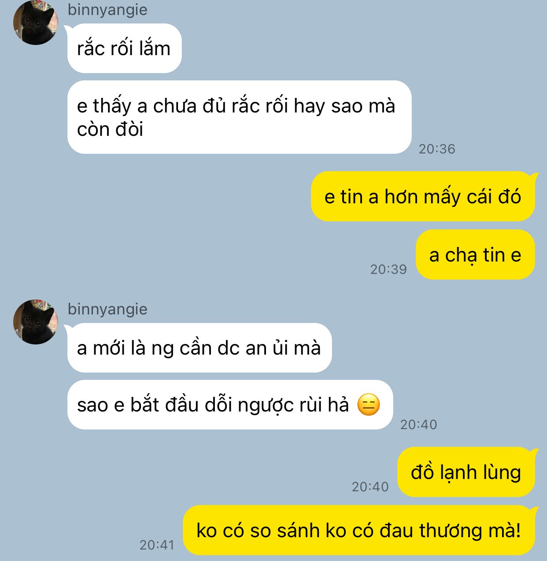Viewport: 547px width, 561px height.
Task: Tap the words 'còn đòi' in the received message
Action: coord(110,129)
